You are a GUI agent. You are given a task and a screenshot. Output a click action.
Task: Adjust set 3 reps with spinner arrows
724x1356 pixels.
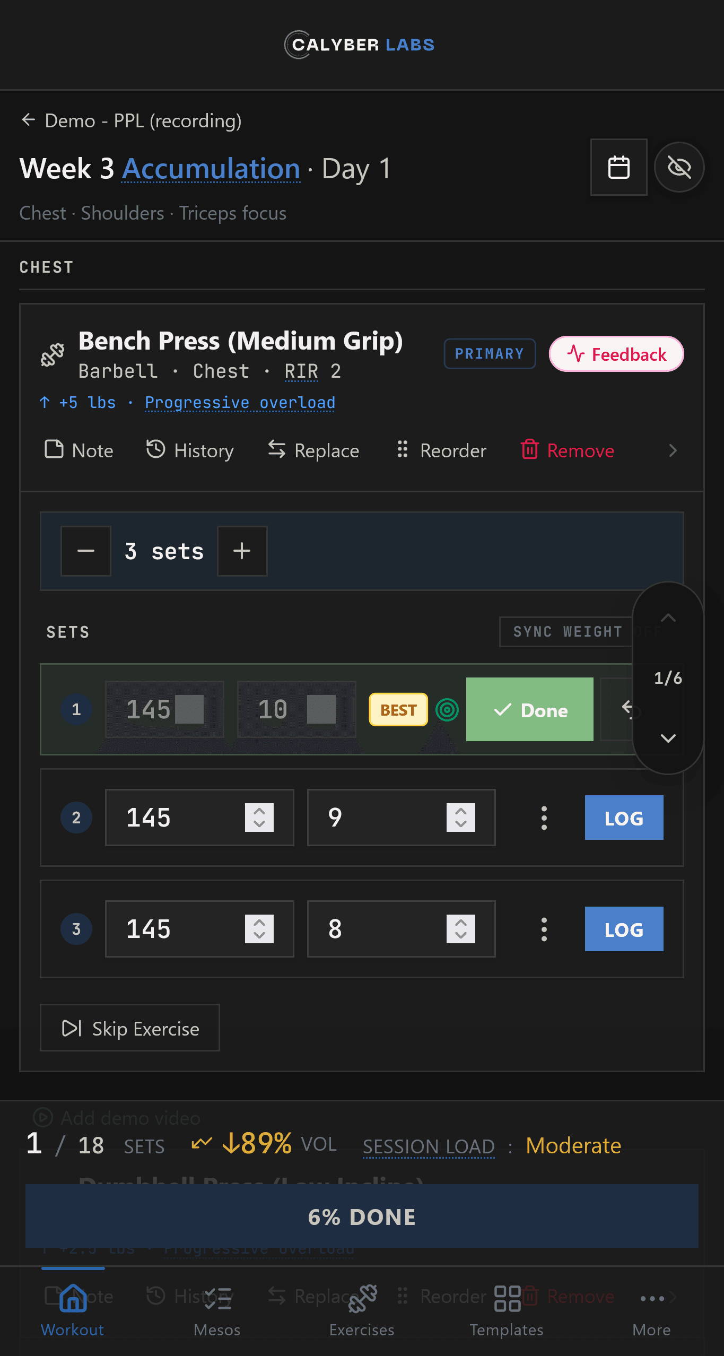(x=461, y=929)
